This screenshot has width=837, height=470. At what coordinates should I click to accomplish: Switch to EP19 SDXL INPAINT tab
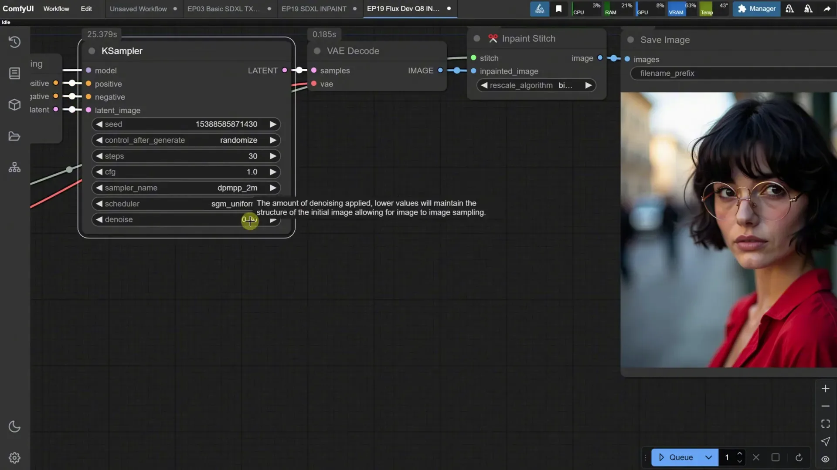pyautogui.click(x=314, y=9)
